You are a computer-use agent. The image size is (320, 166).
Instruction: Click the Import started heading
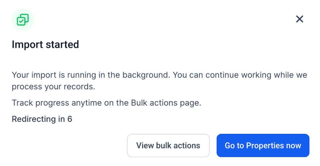click(x=45, y=44)
